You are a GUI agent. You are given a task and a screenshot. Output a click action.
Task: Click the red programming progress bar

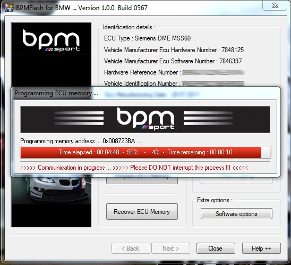click(x=141, y=152)
